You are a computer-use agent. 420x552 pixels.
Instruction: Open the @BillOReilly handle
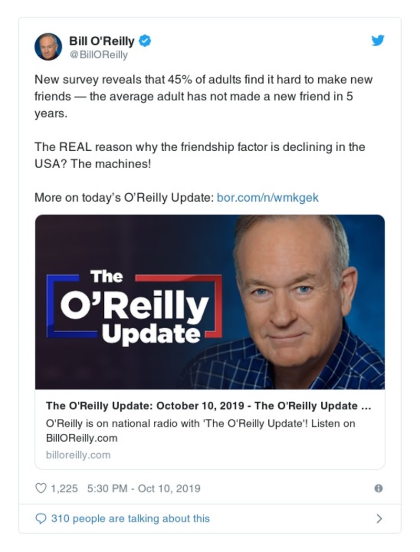click(98, 55)
